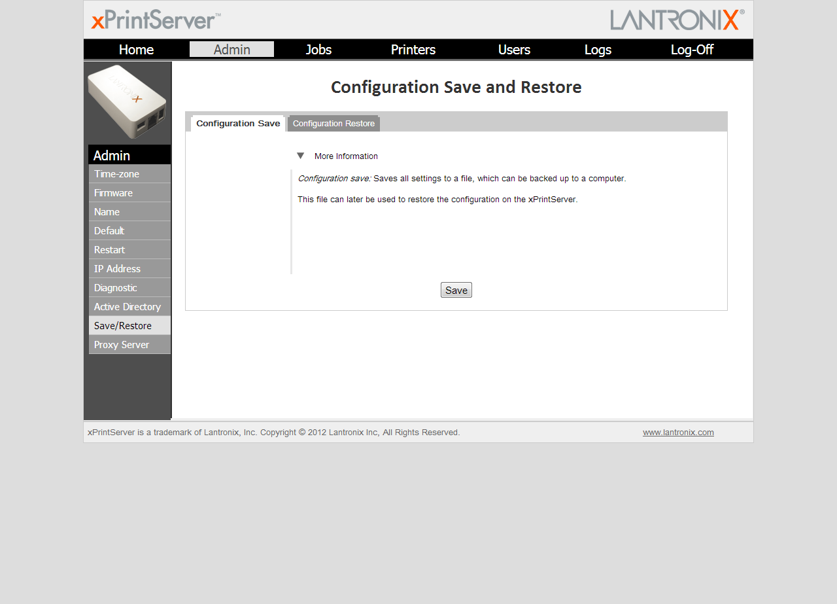Click Log-Off in the top bar
The height and width of the screenshot is (604, 837).
(x=692, y=50)
